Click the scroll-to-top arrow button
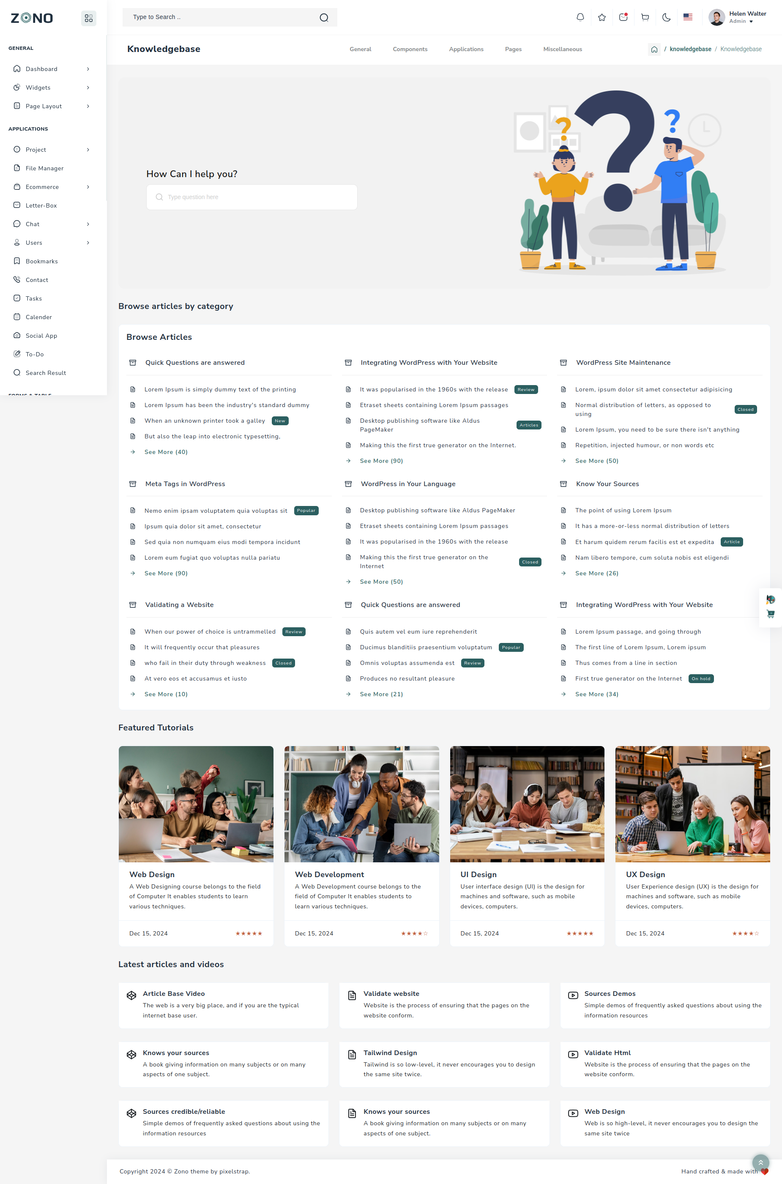 click(x=760, y=1162)
